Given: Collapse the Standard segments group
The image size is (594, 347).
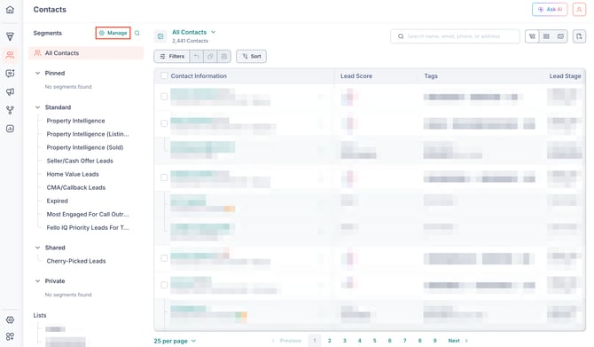Looking at the screenshot, I should 37,107.
